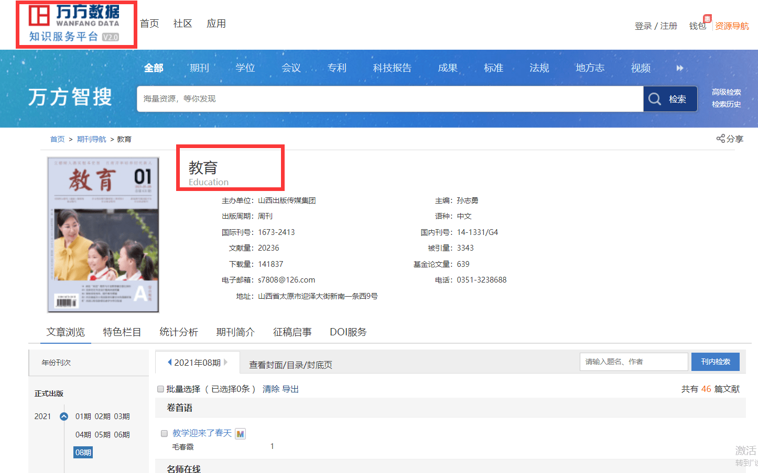Collapse the 2021 year list chevron
The height and width of the screenshot is (473, 758).
[x=63, y=416]
